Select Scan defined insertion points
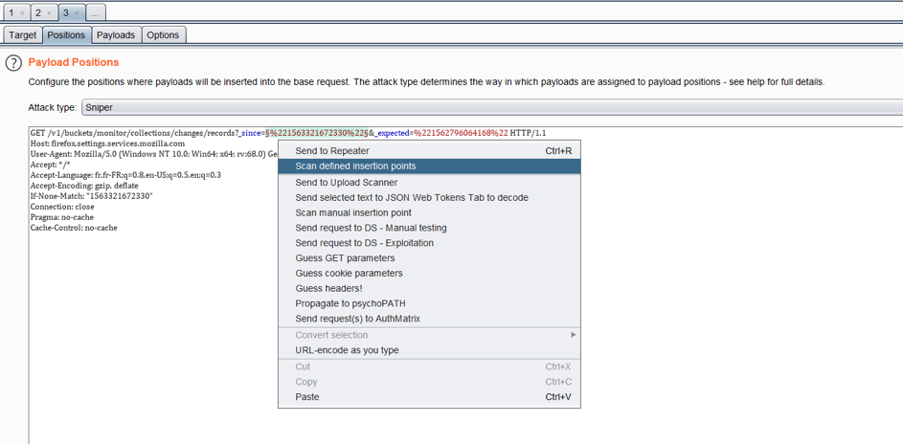The height and width of the screenshot is (444, 903). (x=355, y=166)
